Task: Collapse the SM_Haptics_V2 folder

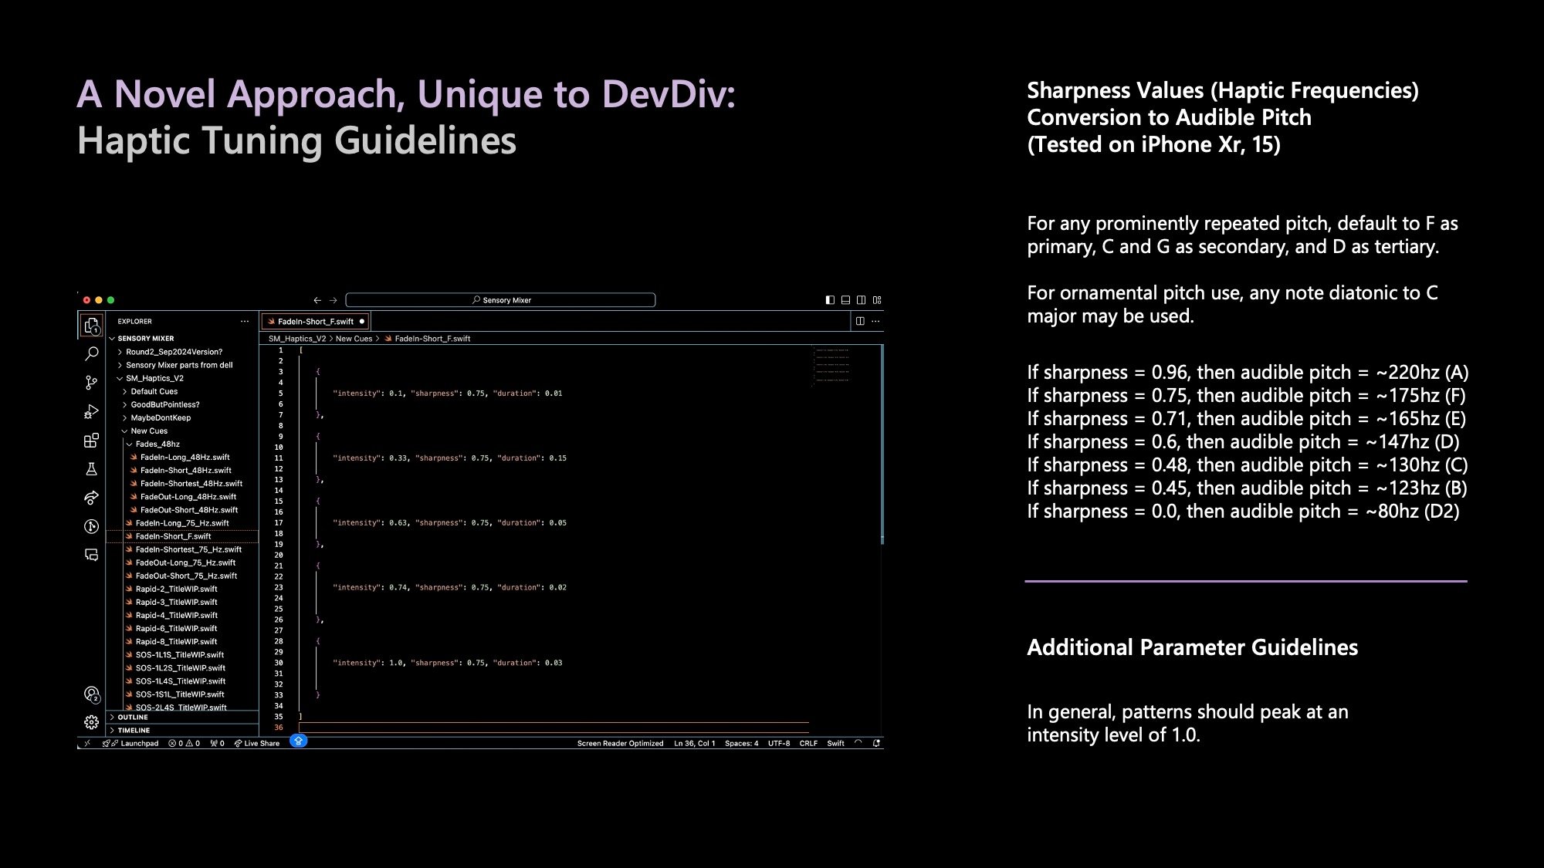Action: (x=181, y=378)
